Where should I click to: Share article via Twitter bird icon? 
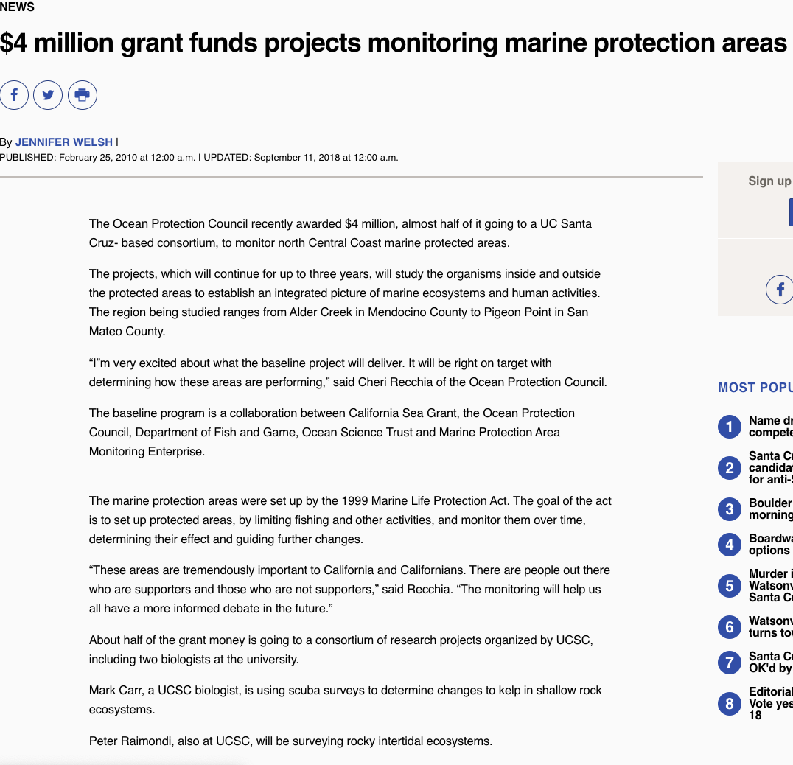click(48, 95)
